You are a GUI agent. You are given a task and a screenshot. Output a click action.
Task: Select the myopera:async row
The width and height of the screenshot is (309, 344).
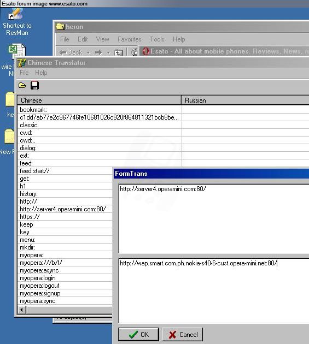(x=65, y=270)
